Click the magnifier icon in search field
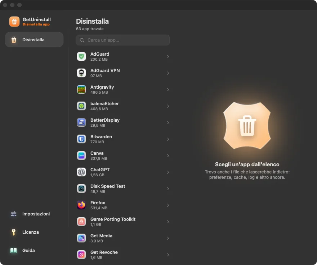 (x=82, y=40)
